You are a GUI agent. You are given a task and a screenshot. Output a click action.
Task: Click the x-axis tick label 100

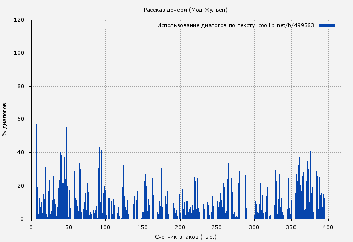(105, 227)
